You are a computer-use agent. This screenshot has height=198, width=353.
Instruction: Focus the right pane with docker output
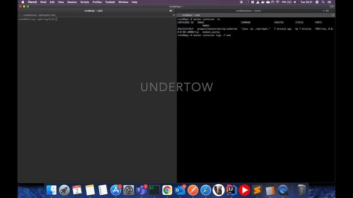pyautogui.click(x=256, y=100)
